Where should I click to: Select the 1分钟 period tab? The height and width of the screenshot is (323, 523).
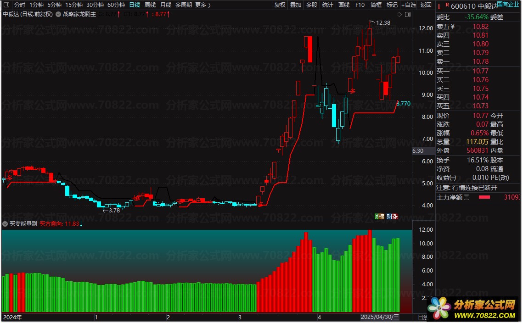click(x=36, y=5)
